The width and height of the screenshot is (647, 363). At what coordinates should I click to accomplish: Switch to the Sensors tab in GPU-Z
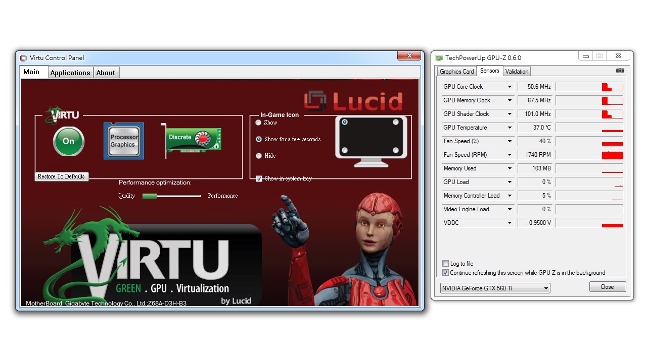[490, 71]
